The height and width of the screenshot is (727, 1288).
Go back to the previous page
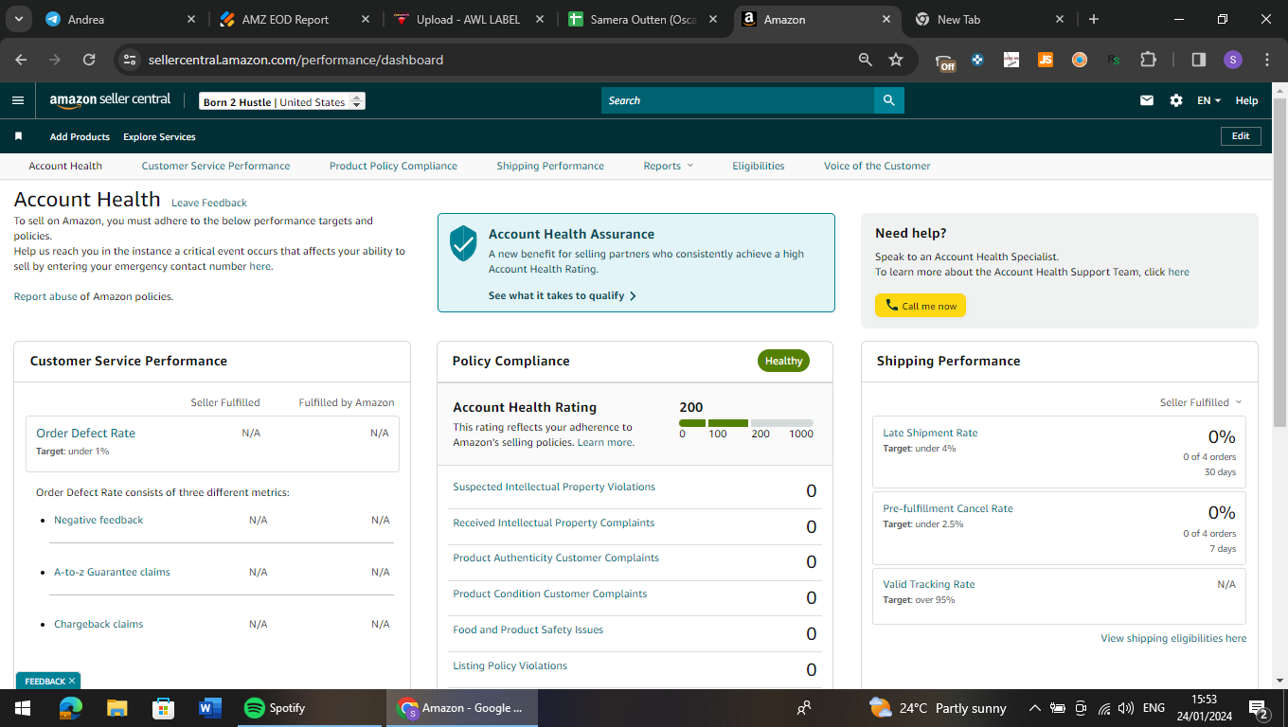(x=22, y=60)
